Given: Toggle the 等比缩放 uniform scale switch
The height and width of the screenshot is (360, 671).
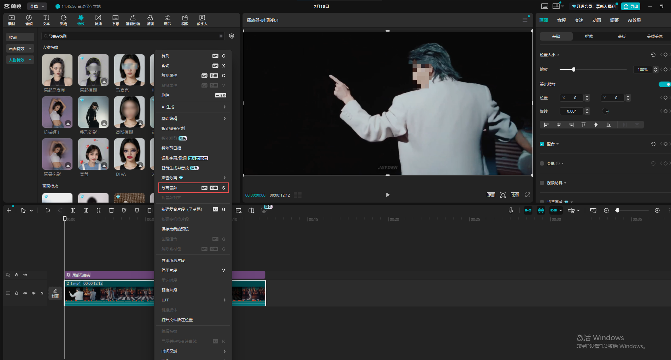Looking at the screenshot, I should (664, 84).
